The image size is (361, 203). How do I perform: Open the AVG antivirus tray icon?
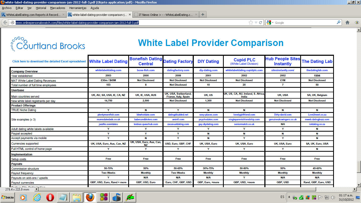pos(308,197)
